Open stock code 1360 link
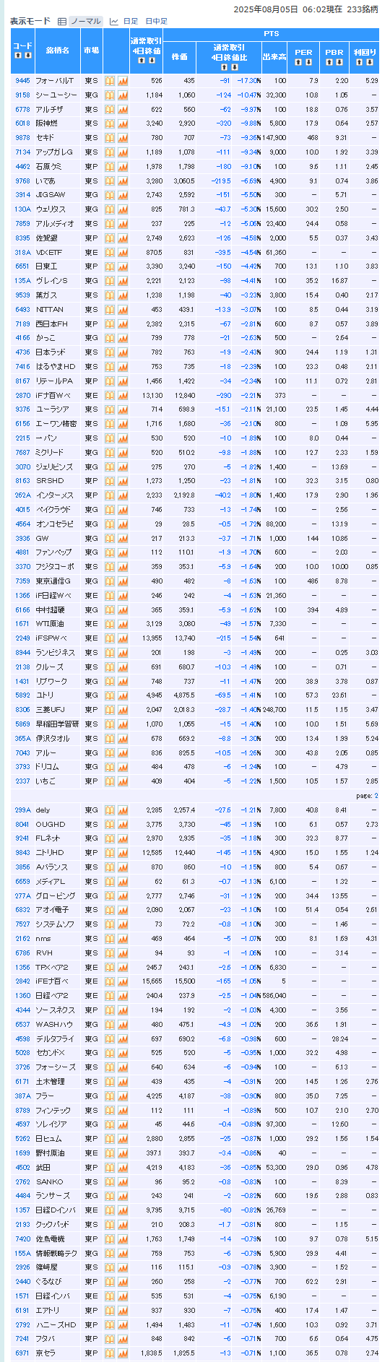Viewport: 390px width, 1362px height. (x=22, y=996)
